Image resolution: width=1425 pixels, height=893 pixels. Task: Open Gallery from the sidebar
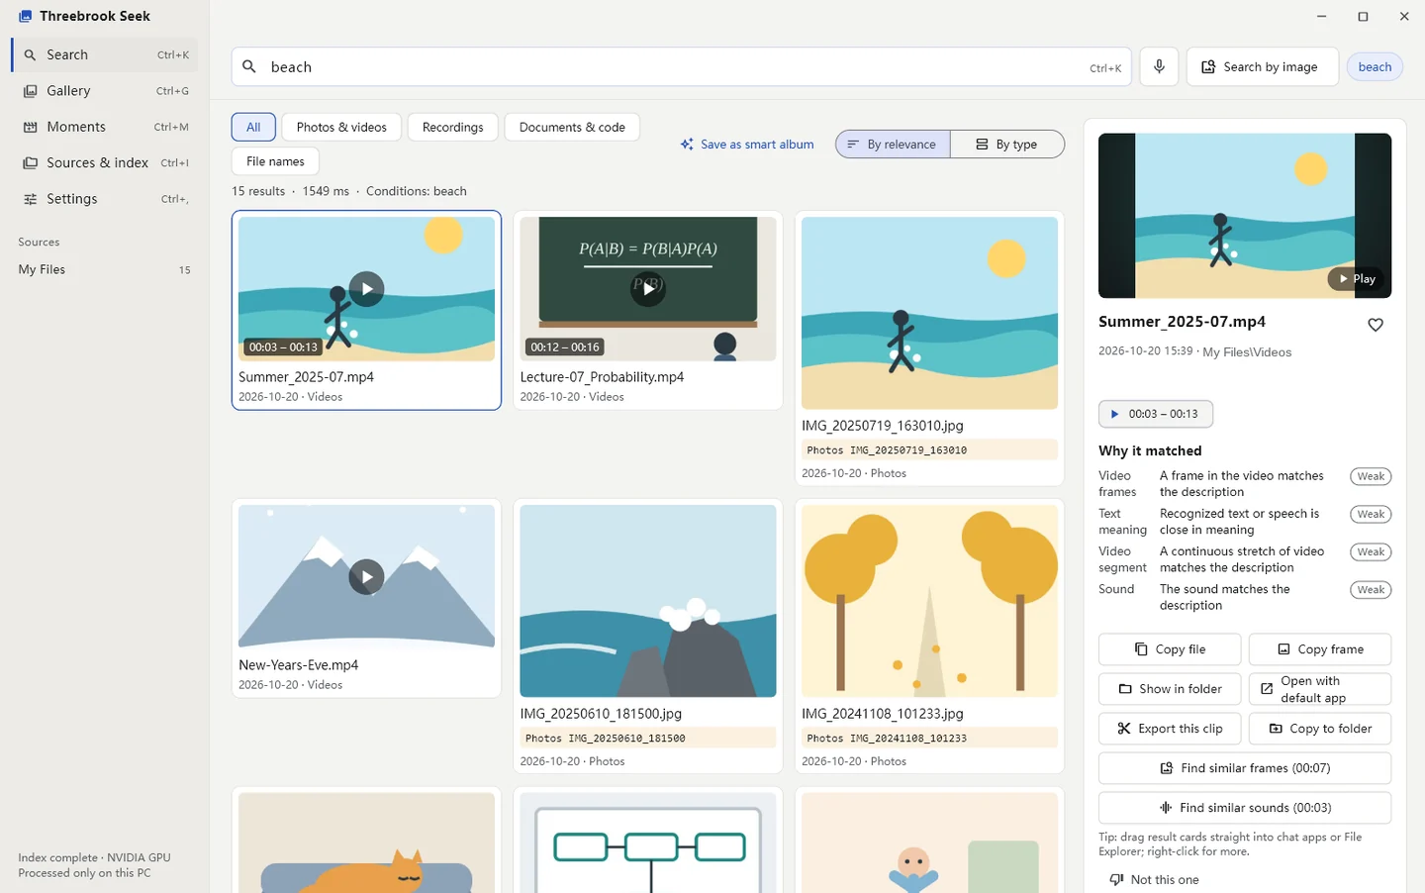(105, 91)
